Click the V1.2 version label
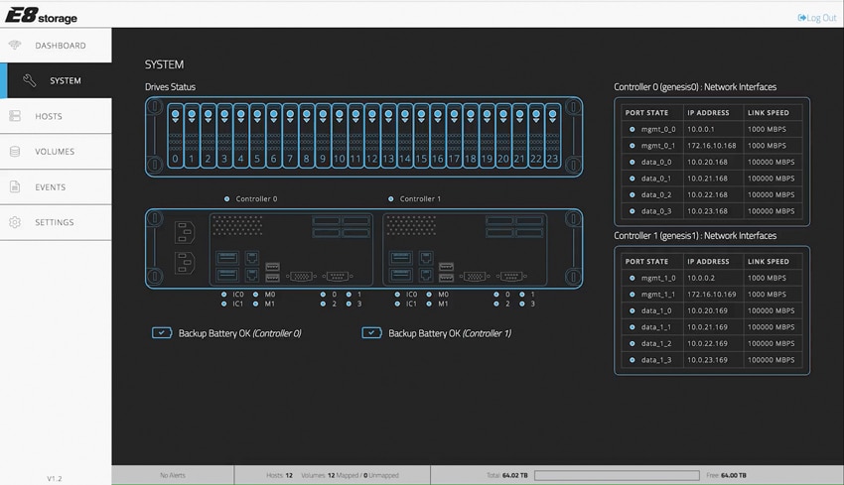844x485 pixels. click(55, 478)
